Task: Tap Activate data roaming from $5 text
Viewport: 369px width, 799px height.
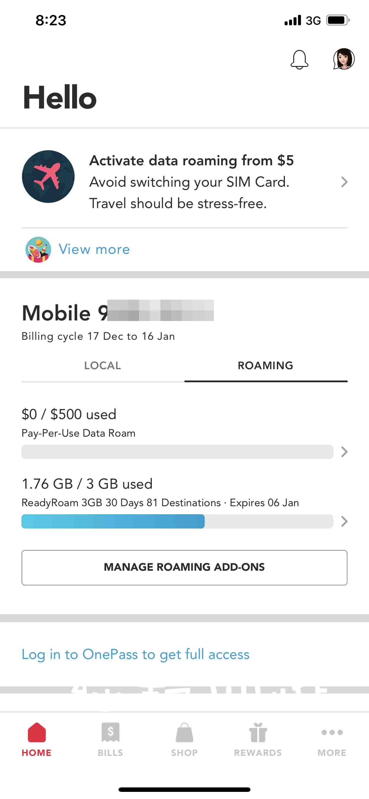Action: pos(191,161)
